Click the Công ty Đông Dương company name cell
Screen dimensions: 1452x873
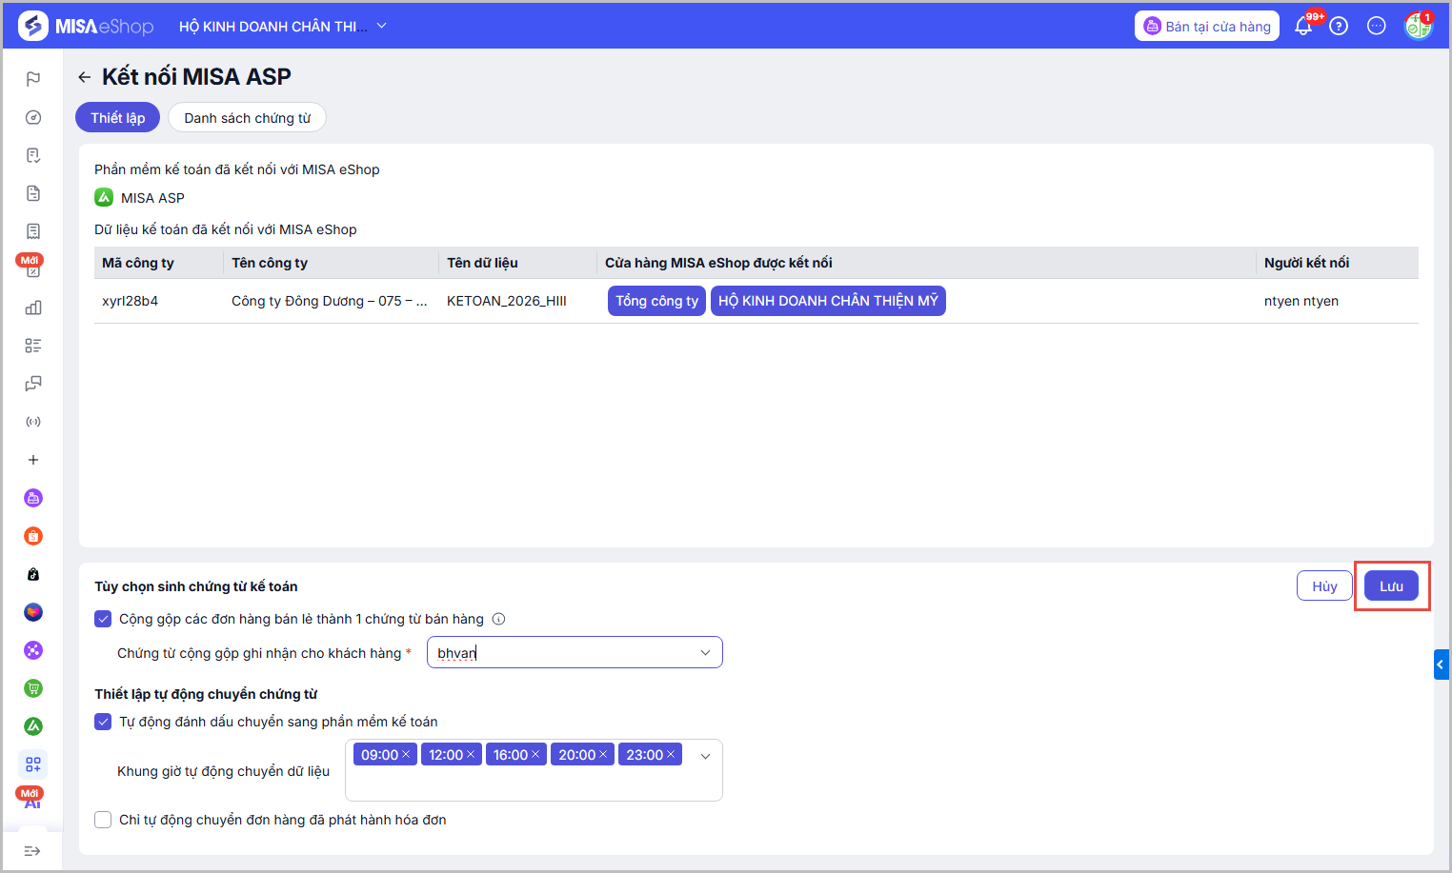click(x=330, y=301)
